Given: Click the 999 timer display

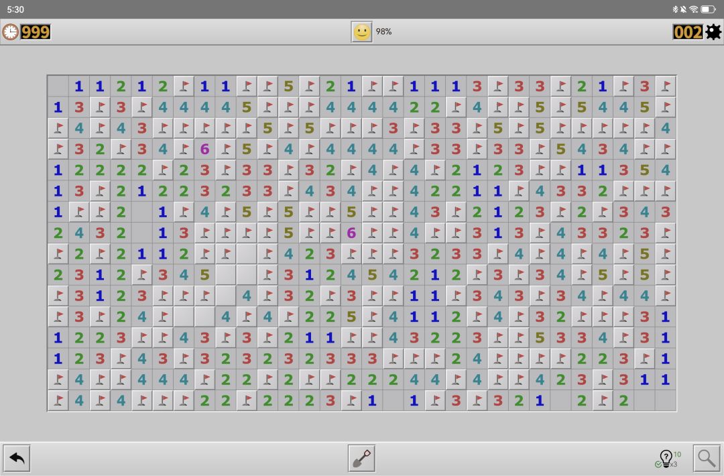Looking at the screenshot, I should pyautogui.click(x=36, y=32).
